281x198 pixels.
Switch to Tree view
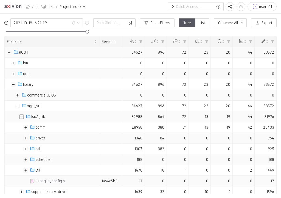(187, 23)
